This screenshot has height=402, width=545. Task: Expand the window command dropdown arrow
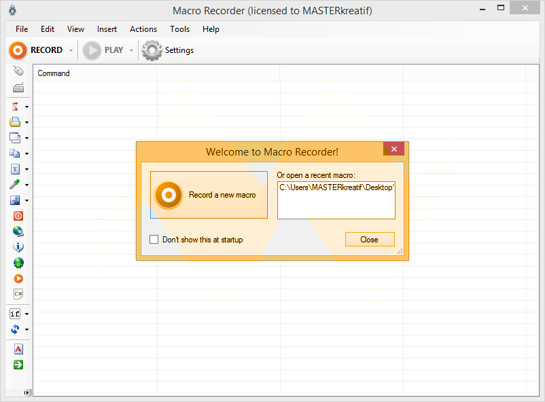(x=27, y=139)
